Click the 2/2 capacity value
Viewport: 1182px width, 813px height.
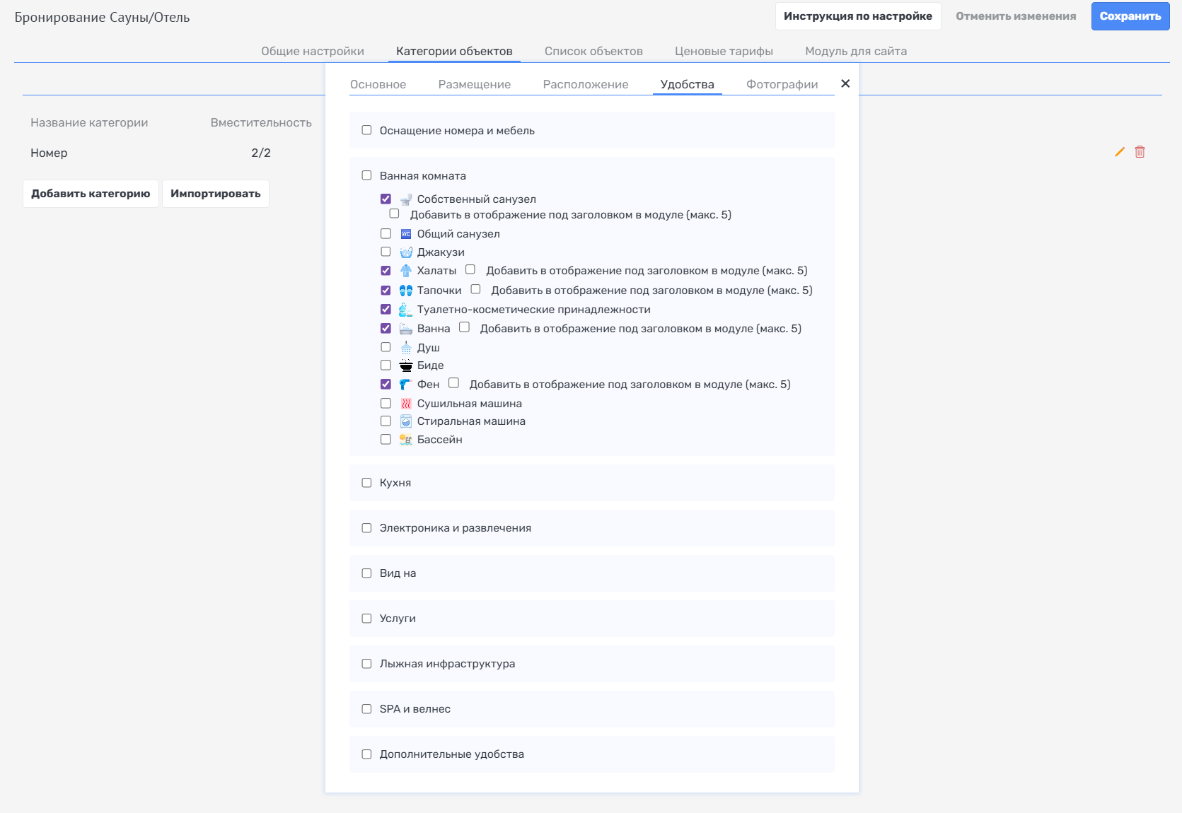(x=261, y=153)
